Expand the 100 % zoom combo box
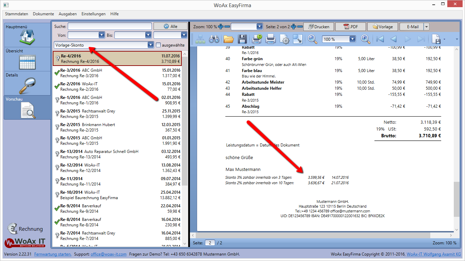This screenshot has height=261, width=465. [x=352, y=39]
